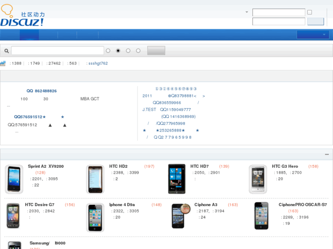Click the statistic value 563
The width and height of the screenshot is (333, 249).
coord(73,64)
